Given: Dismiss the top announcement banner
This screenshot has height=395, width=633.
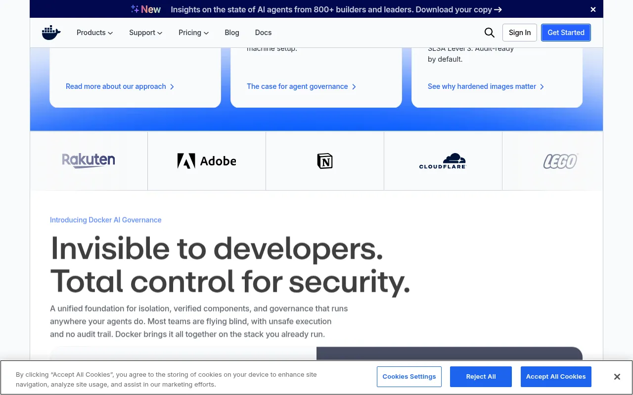Looking at the screenshot, I should click(x=593, y=9).
